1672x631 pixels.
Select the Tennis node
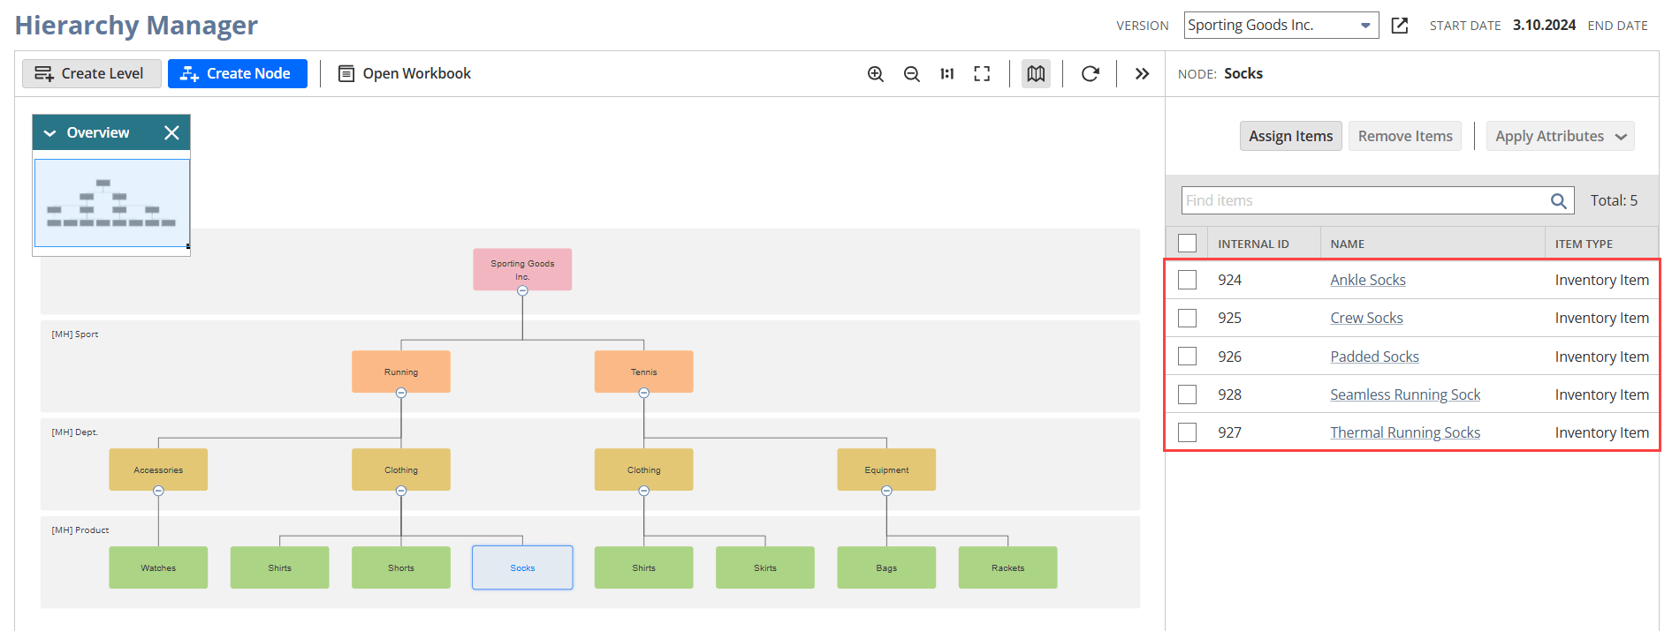(x=643, y=372)
